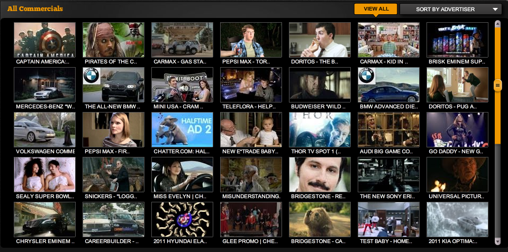This screenshot has height=252, width=508.
Task: Click the 'CAREERBUILDER - ..' title text
Action: [x=112, y=241]
